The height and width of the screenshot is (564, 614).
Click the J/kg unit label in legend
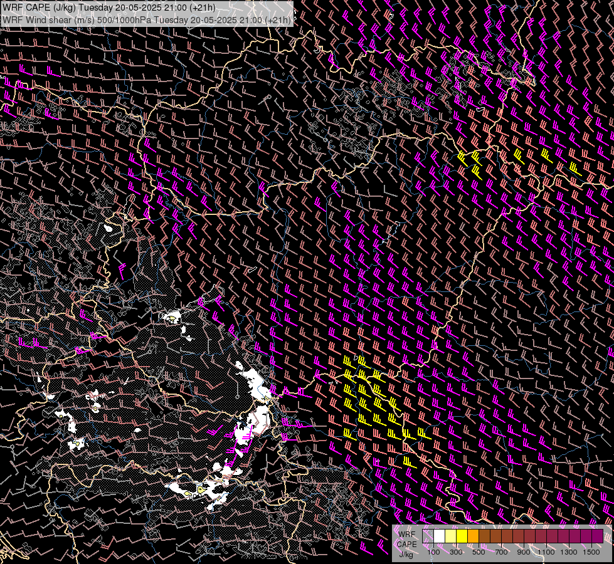406,554
